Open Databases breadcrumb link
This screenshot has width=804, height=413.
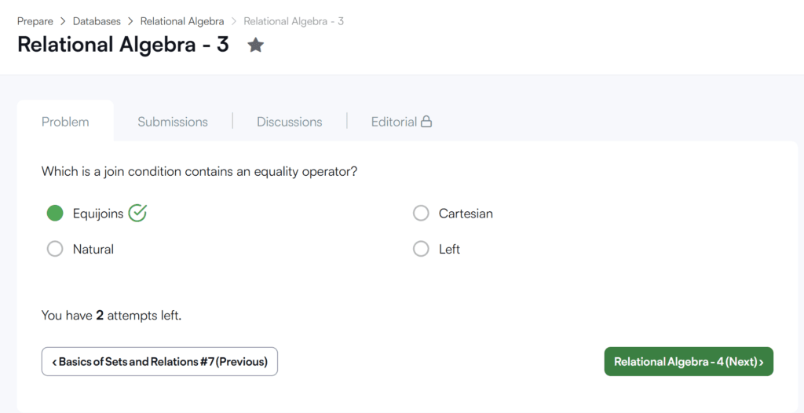[x=97, y=21]
